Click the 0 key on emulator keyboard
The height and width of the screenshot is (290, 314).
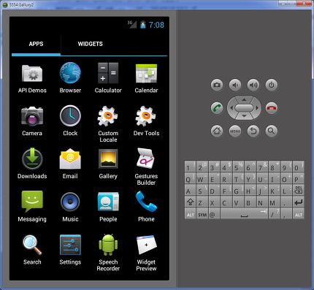tap(298, 167)
